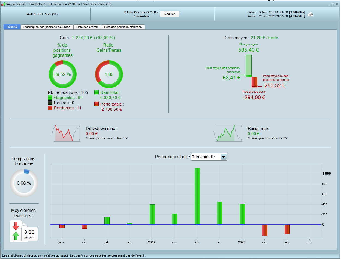Click the red bar for juil. 2020
Screen dimensions: 341x259
[x=287, y=229]
